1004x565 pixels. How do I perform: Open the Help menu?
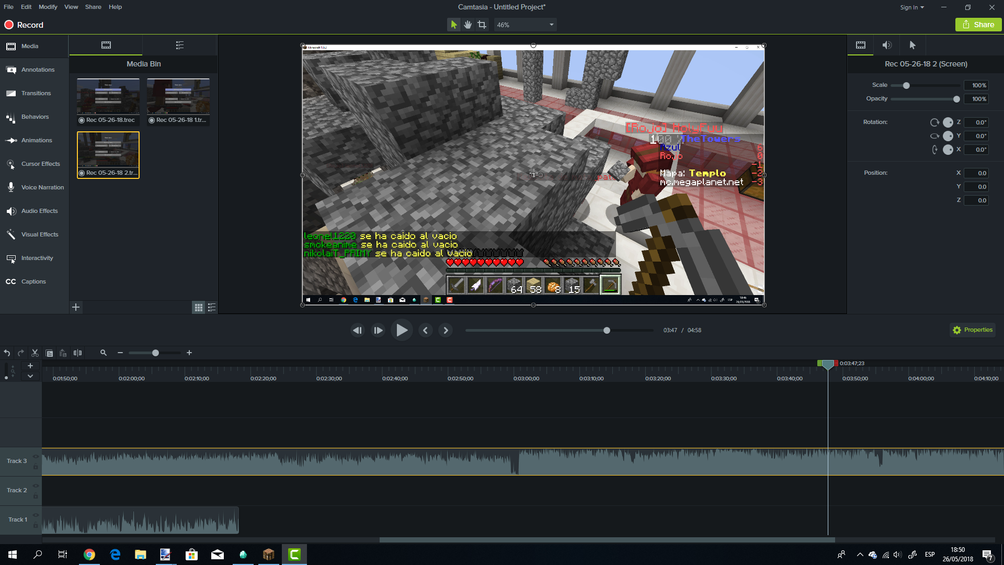115,7
